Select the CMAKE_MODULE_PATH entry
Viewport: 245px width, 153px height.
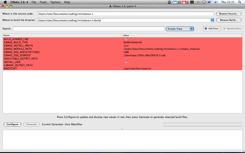[x=18, y=49]
